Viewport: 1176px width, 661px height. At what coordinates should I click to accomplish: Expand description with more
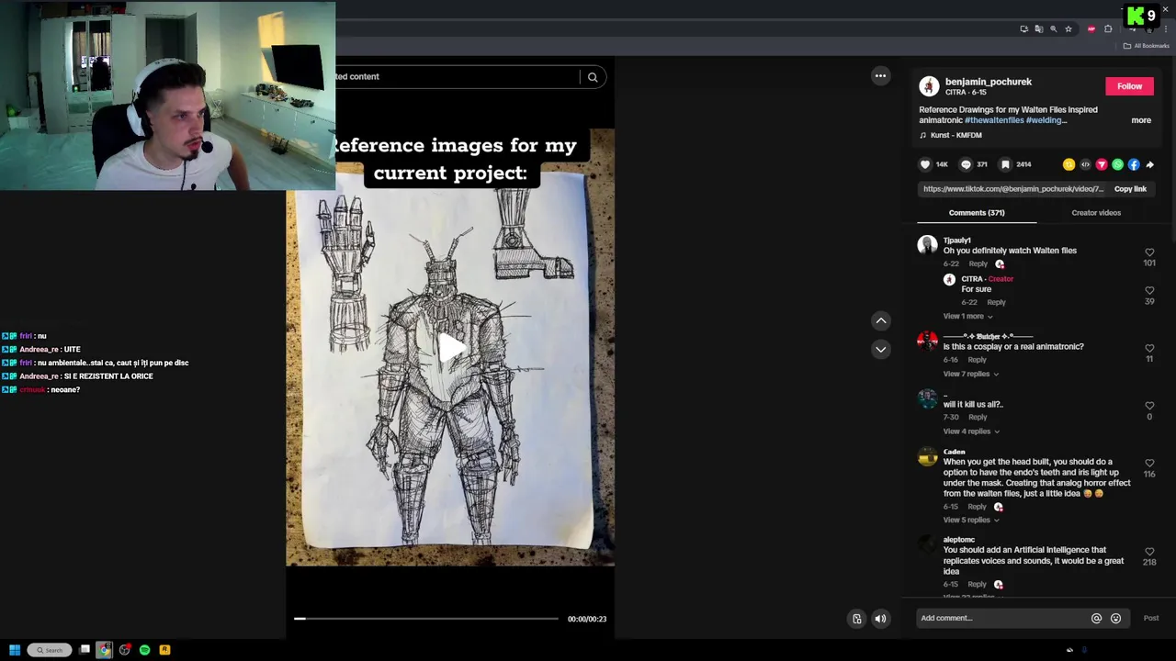point(1141,120)
